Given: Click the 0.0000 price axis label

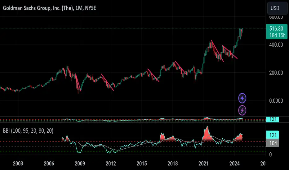Looking at the screenshot, I should click(x=276, y=101).
